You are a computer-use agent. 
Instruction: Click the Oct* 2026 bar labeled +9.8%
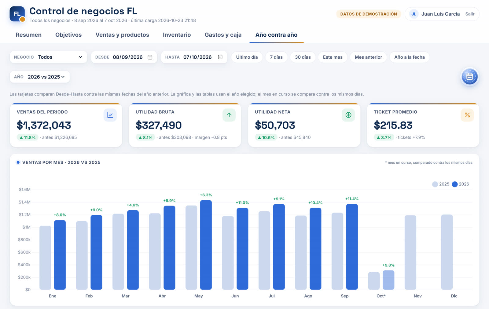(x=388, y=280)
